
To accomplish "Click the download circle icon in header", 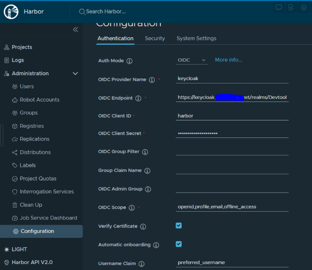I will [304, 7].
